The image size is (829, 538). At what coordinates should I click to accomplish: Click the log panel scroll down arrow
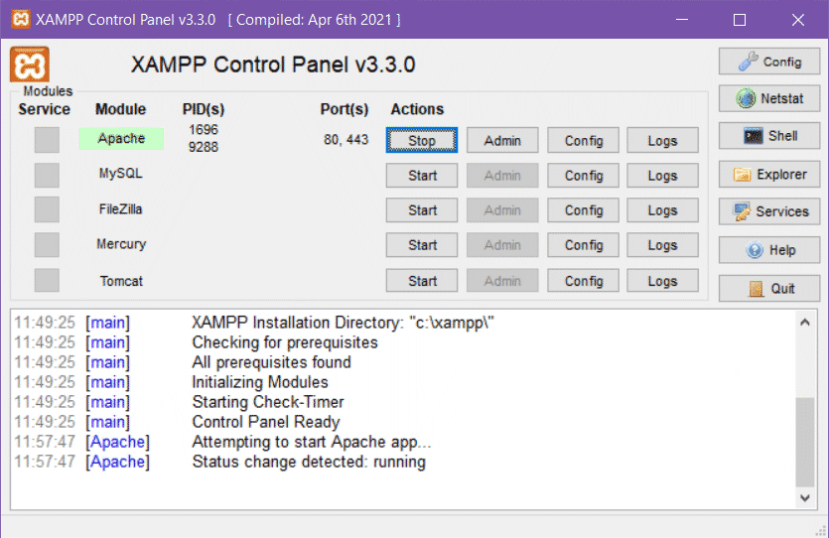click(805, 497)
